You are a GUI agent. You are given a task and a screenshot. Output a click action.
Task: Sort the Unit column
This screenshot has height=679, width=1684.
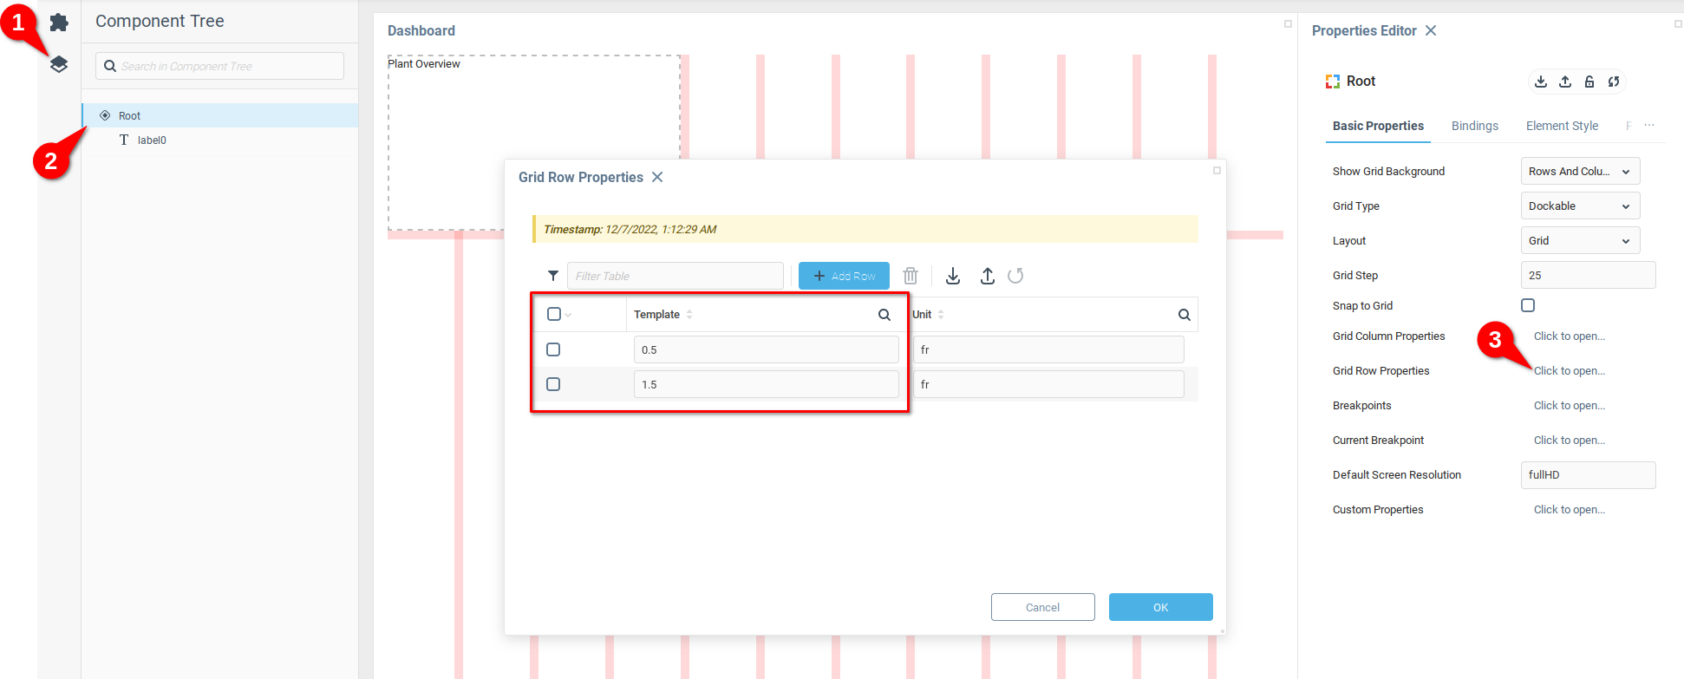click(941, 315)
